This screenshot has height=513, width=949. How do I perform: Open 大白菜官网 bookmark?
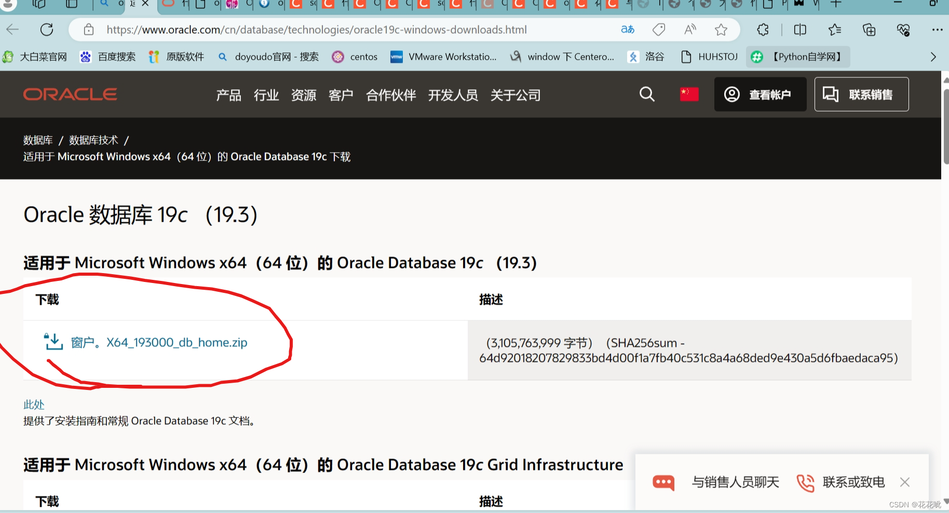coord(35,57)
